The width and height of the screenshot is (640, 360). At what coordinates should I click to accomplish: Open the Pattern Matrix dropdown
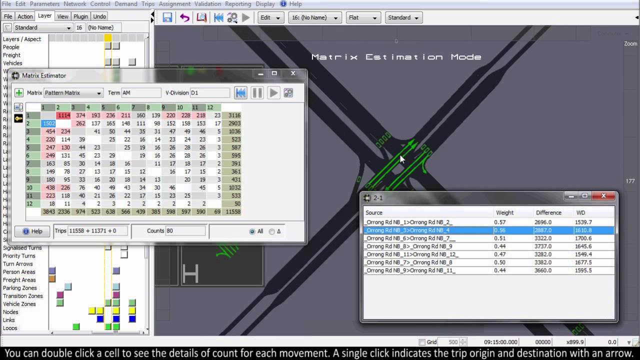click(73, 93)
